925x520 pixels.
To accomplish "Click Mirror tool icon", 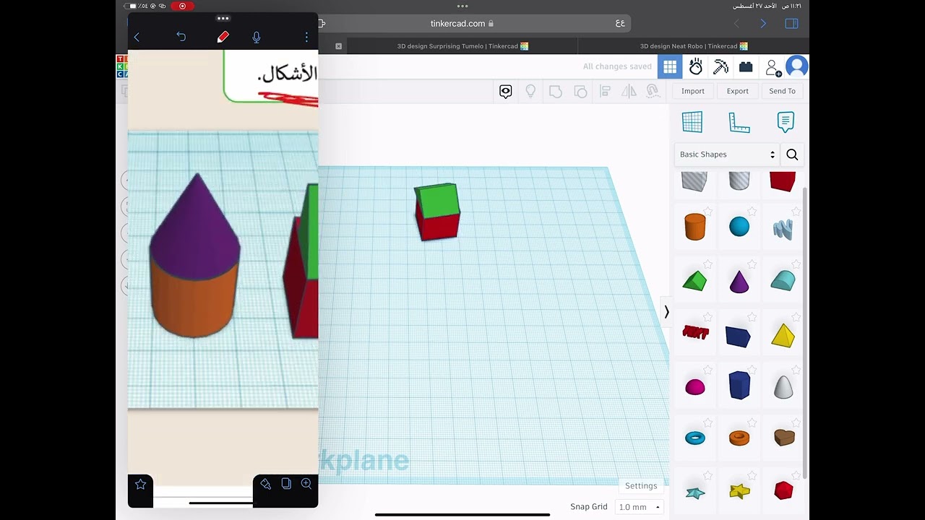I will coord(629,91).
